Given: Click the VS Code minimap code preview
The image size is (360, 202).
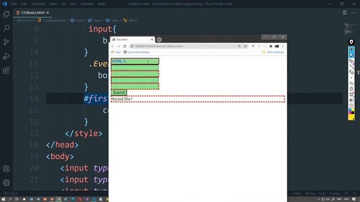Looking at the screenshot, I should click(350, 29).
